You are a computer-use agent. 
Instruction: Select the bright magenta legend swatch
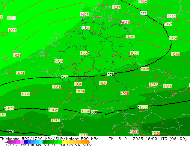(18, 142)
